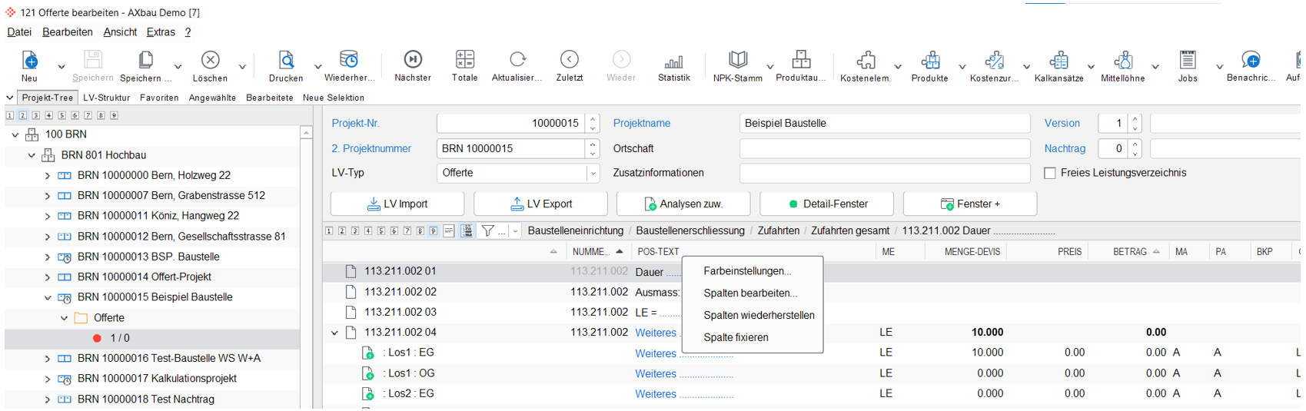Click into the Ortschaft input field
This screenshot has height=411, width=1306.
tap(885, 148)
